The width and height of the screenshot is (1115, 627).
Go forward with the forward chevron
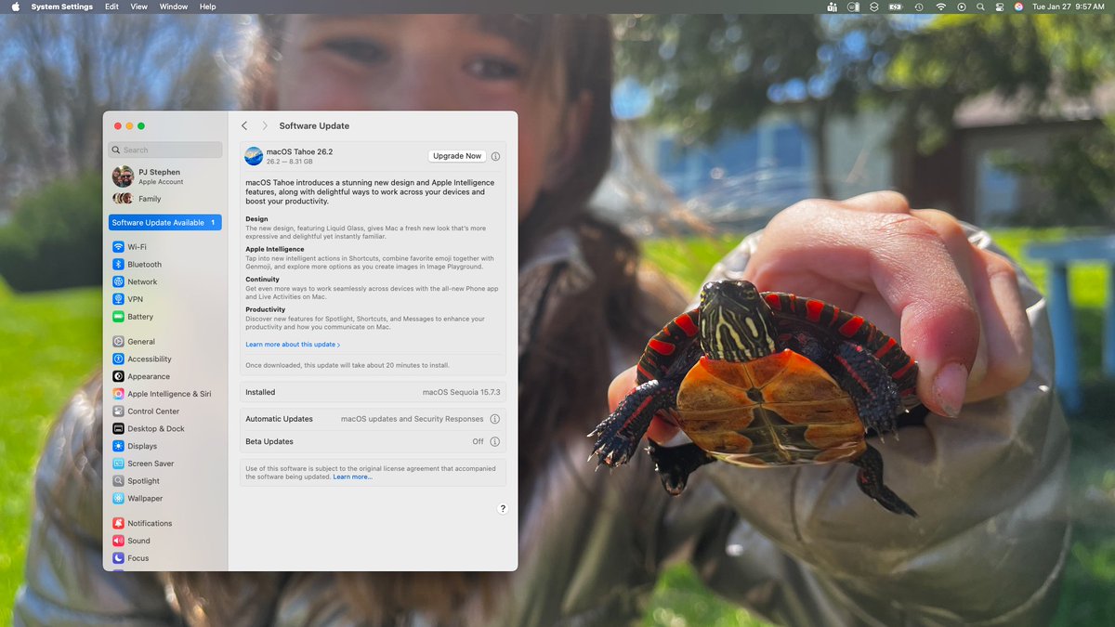coord(265,125)
